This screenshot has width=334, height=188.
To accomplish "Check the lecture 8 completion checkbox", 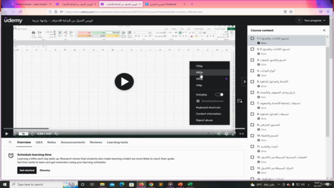I will 252,114.
